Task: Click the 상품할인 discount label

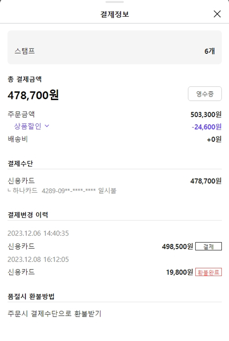Action: (x=27, y=126)
